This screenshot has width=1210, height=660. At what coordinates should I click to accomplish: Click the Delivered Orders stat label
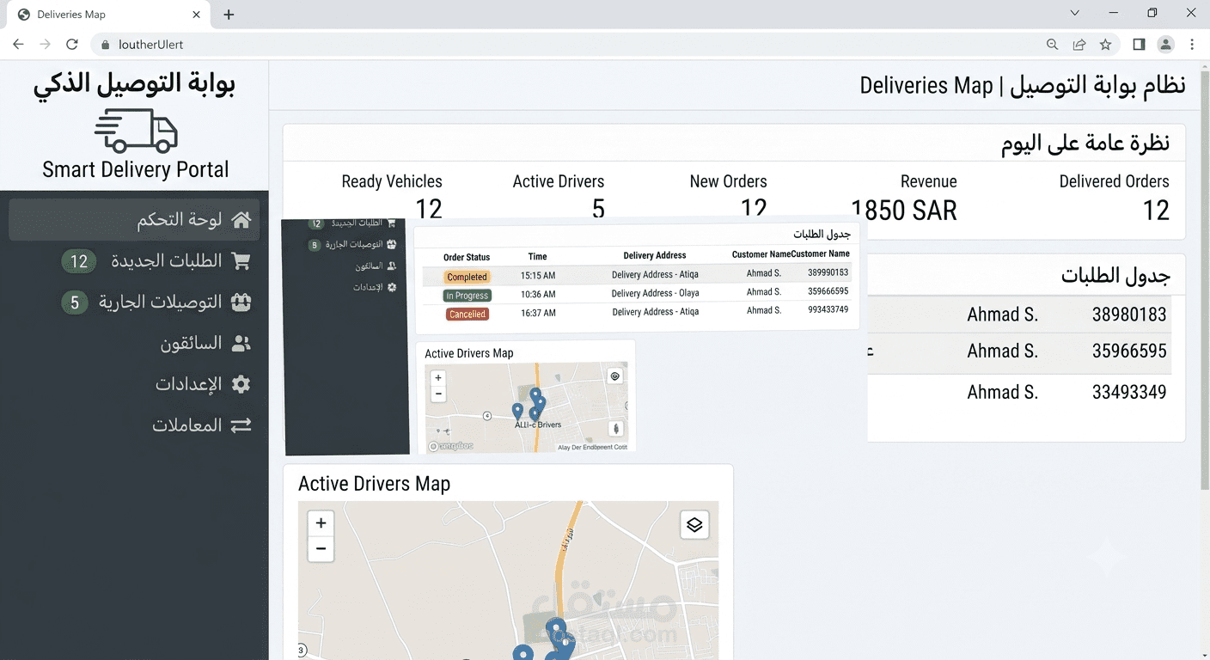click(x=1115, y=181)
